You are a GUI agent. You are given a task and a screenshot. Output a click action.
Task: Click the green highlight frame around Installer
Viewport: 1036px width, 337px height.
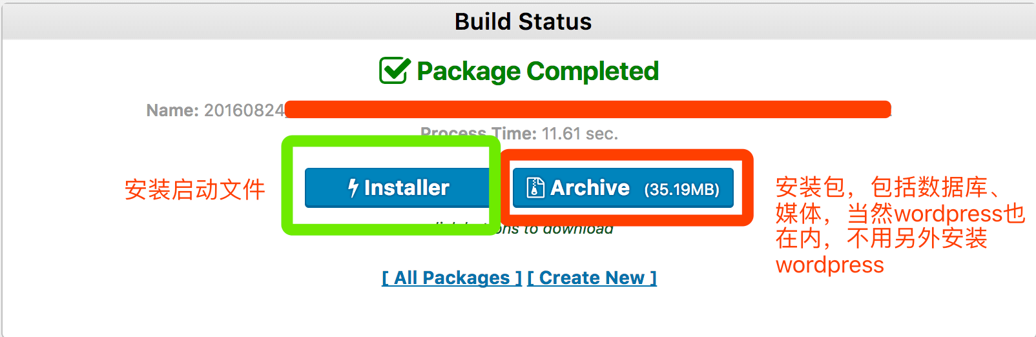coord(288,187)
